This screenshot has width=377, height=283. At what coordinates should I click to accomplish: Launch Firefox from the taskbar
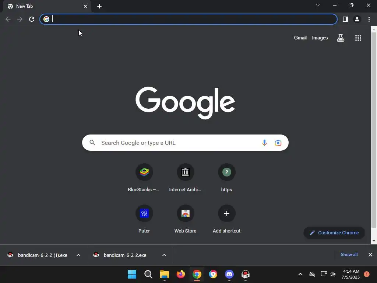[x=180, y=274]
